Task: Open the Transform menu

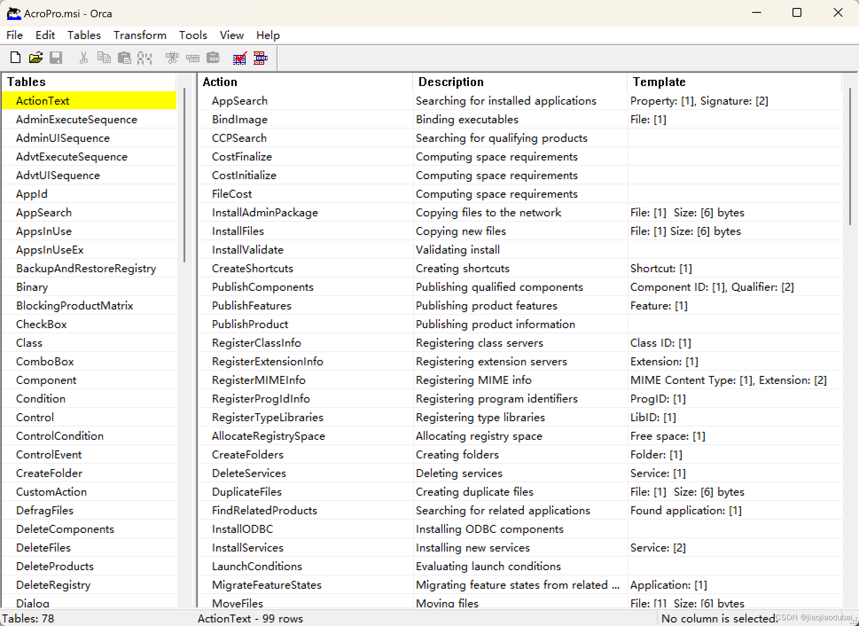Action: (x=140, y=35)
